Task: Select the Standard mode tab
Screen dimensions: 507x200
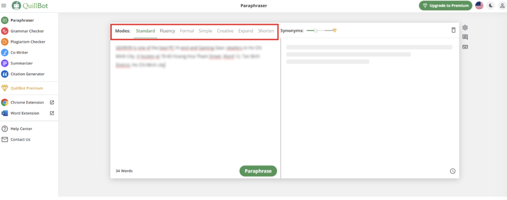Action: (145, 31)
